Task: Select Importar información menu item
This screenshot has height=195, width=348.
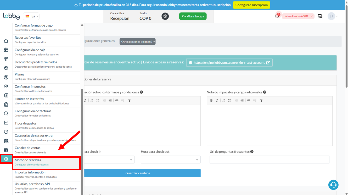Action: [46, 174]
